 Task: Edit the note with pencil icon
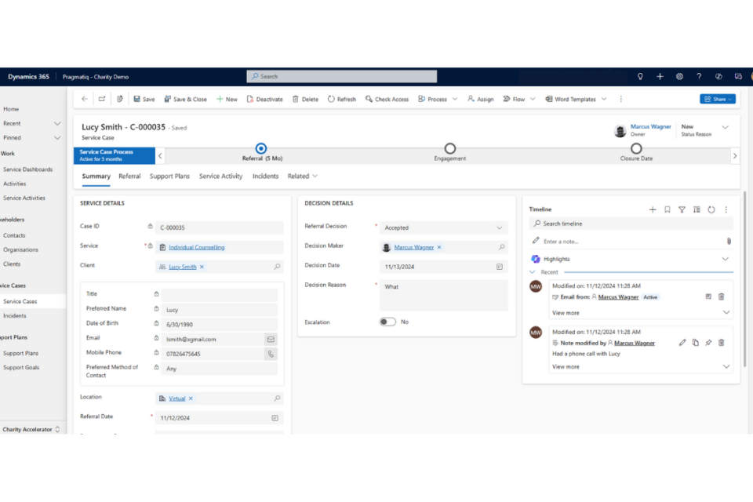tap(682, 343)
